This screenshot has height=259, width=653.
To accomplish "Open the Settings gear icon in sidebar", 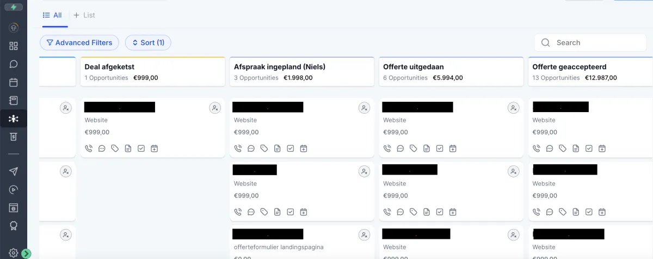I will point(14,253).
